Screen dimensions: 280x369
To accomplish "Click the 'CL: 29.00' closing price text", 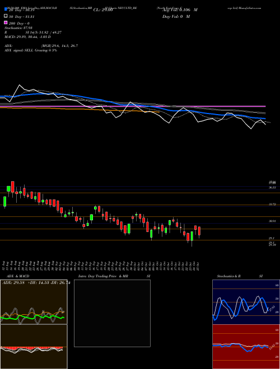I will 103,10.
